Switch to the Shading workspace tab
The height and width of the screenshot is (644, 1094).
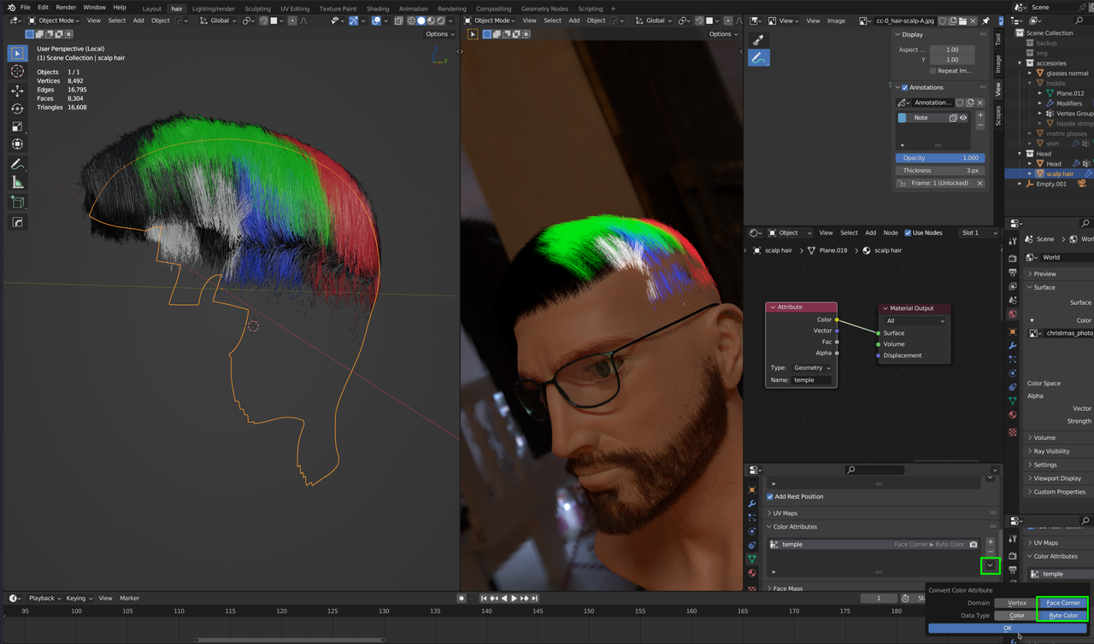[378, 9]
